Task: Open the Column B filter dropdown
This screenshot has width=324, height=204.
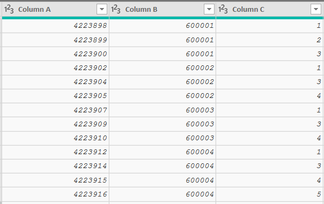Action: click(209, 9)
